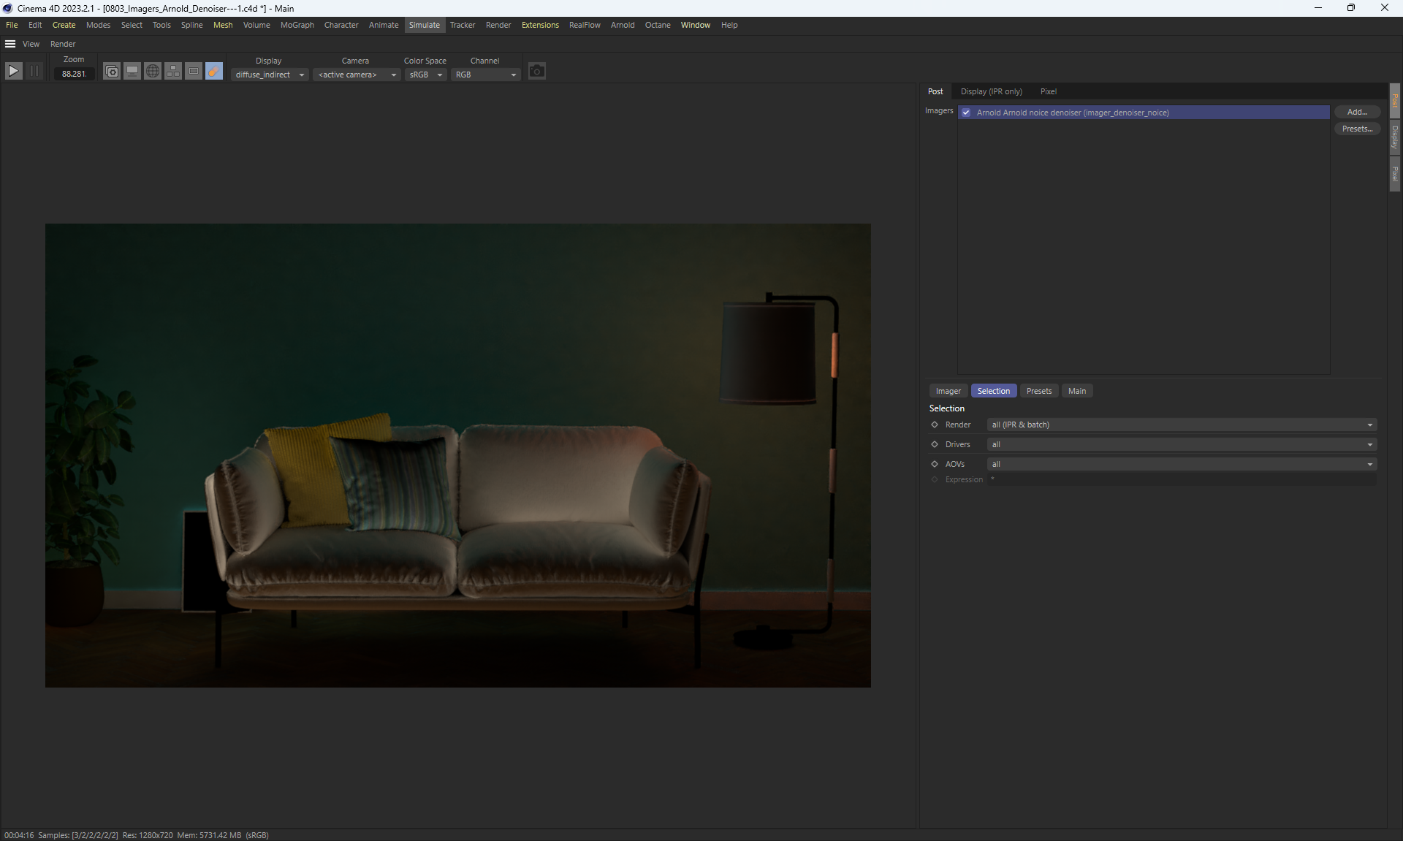Toggle the highlighted orange imagers icon
The image size is (1403, 841).
point(214,71)
